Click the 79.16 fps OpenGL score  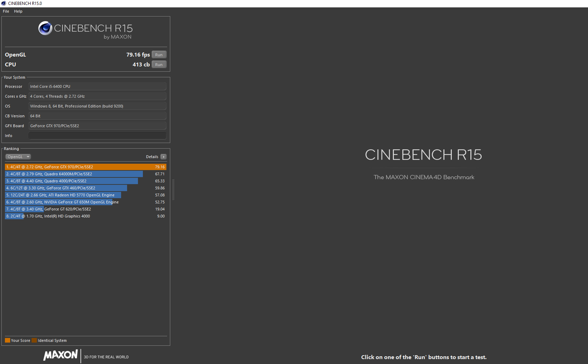[138, 55]
